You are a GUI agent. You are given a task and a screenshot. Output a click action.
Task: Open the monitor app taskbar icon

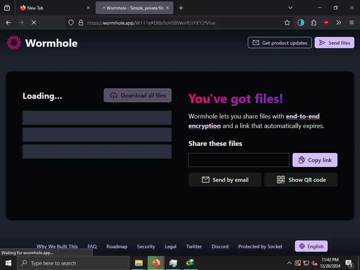click(173, 263)
